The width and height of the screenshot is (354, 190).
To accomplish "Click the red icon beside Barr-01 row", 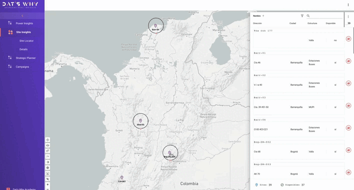I will 348,61.
